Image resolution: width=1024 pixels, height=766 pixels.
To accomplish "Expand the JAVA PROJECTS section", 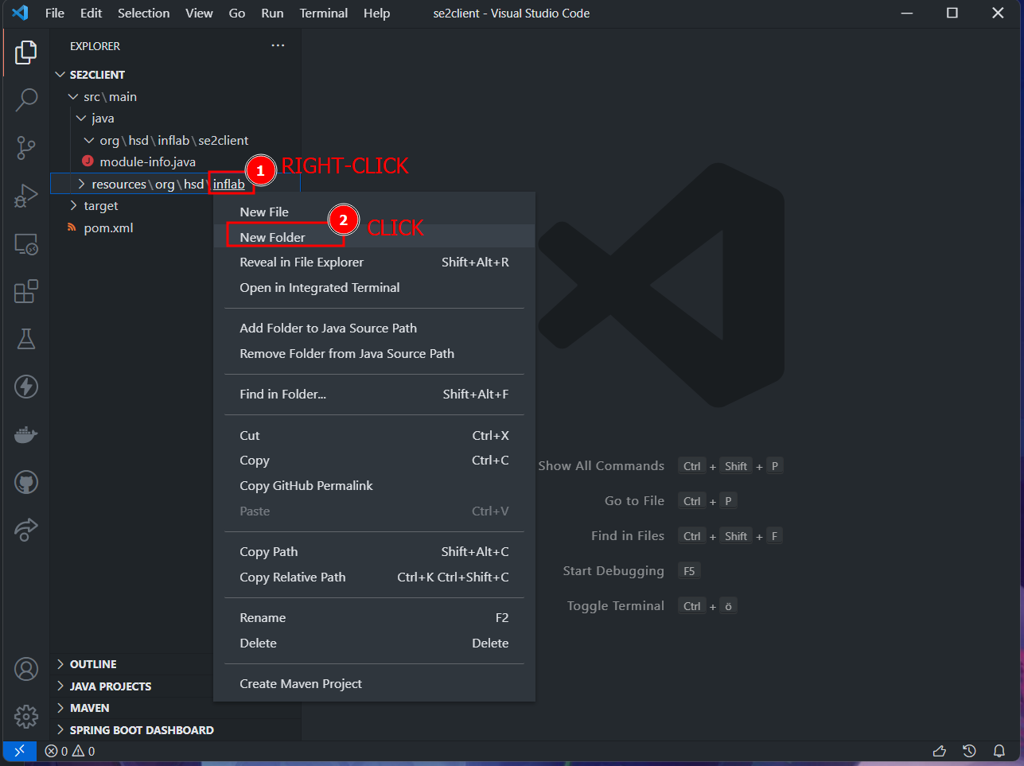I will click(x=60, y=686).
